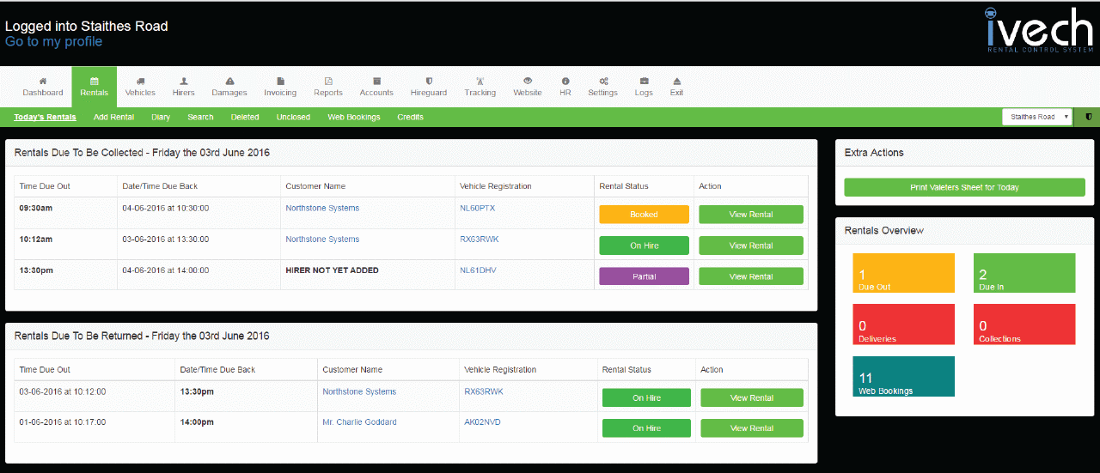Click Print Valeters Sheet for Today
Image resolution: width=1100 pixels, height=473 pixels.
coord(964,187)
